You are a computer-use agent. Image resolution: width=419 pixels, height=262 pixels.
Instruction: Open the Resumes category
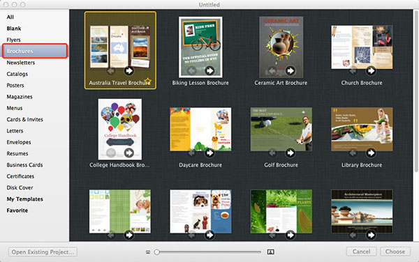coord(17,154)
